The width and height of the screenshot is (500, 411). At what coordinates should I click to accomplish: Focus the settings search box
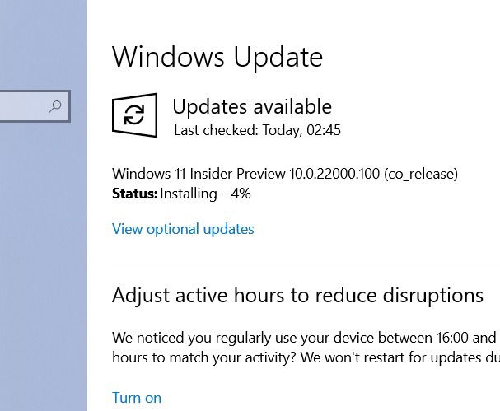[x=35, y=106]
